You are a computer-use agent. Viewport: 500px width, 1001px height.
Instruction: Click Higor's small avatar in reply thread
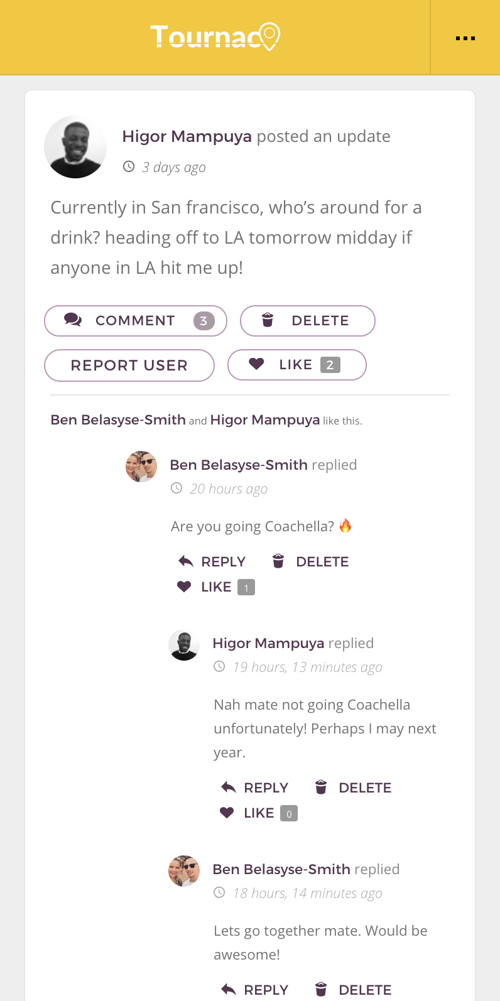pos(184,645)
